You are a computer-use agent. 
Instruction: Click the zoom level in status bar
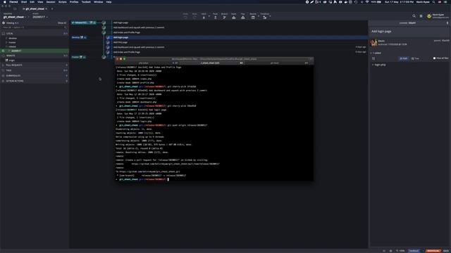click(x=401, y=251)
